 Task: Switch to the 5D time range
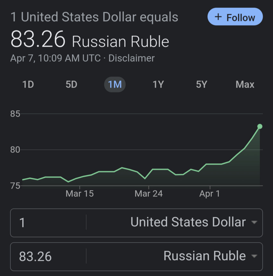coord(71,84)
